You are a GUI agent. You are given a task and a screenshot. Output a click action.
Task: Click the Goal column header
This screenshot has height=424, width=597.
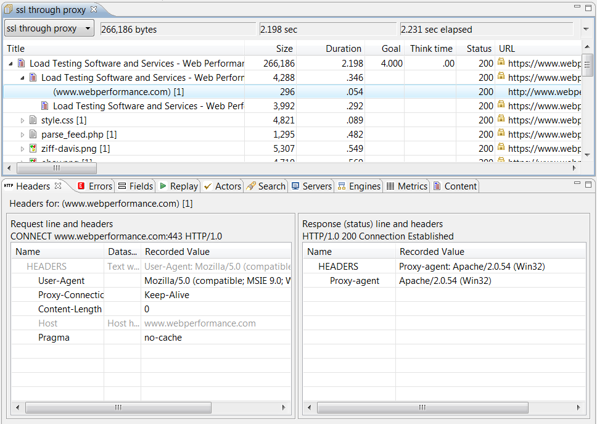(385, 48)
